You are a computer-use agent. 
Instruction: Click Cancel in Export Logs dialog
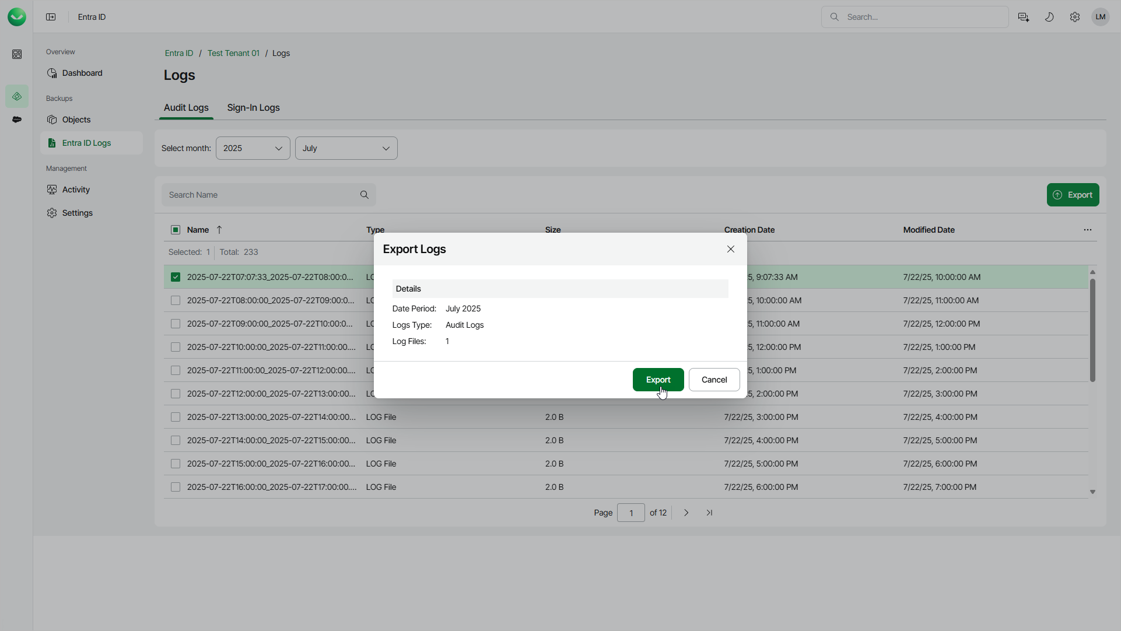(714, 380)
